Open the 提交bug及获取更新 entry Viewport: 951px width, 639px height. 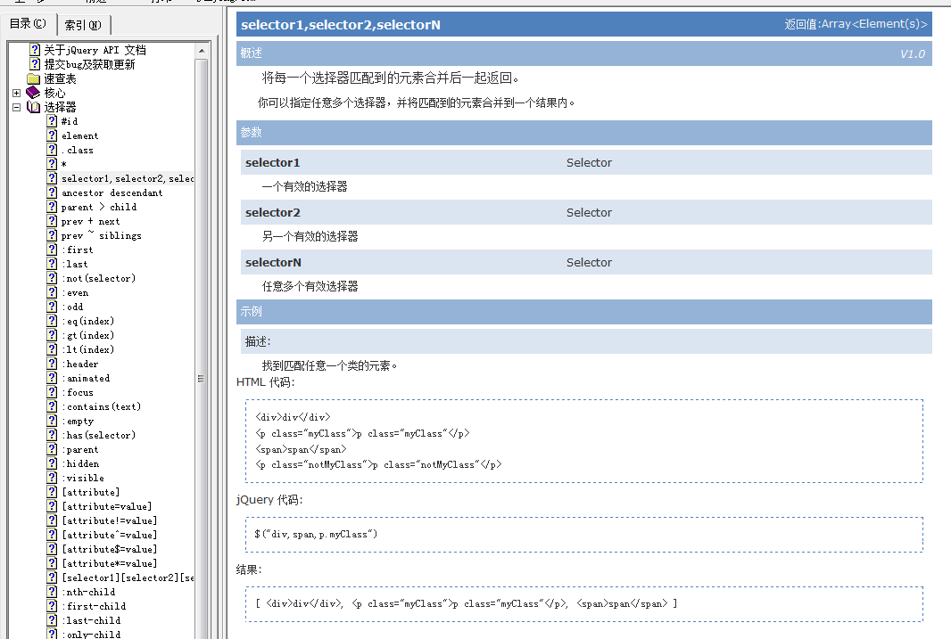90,64
